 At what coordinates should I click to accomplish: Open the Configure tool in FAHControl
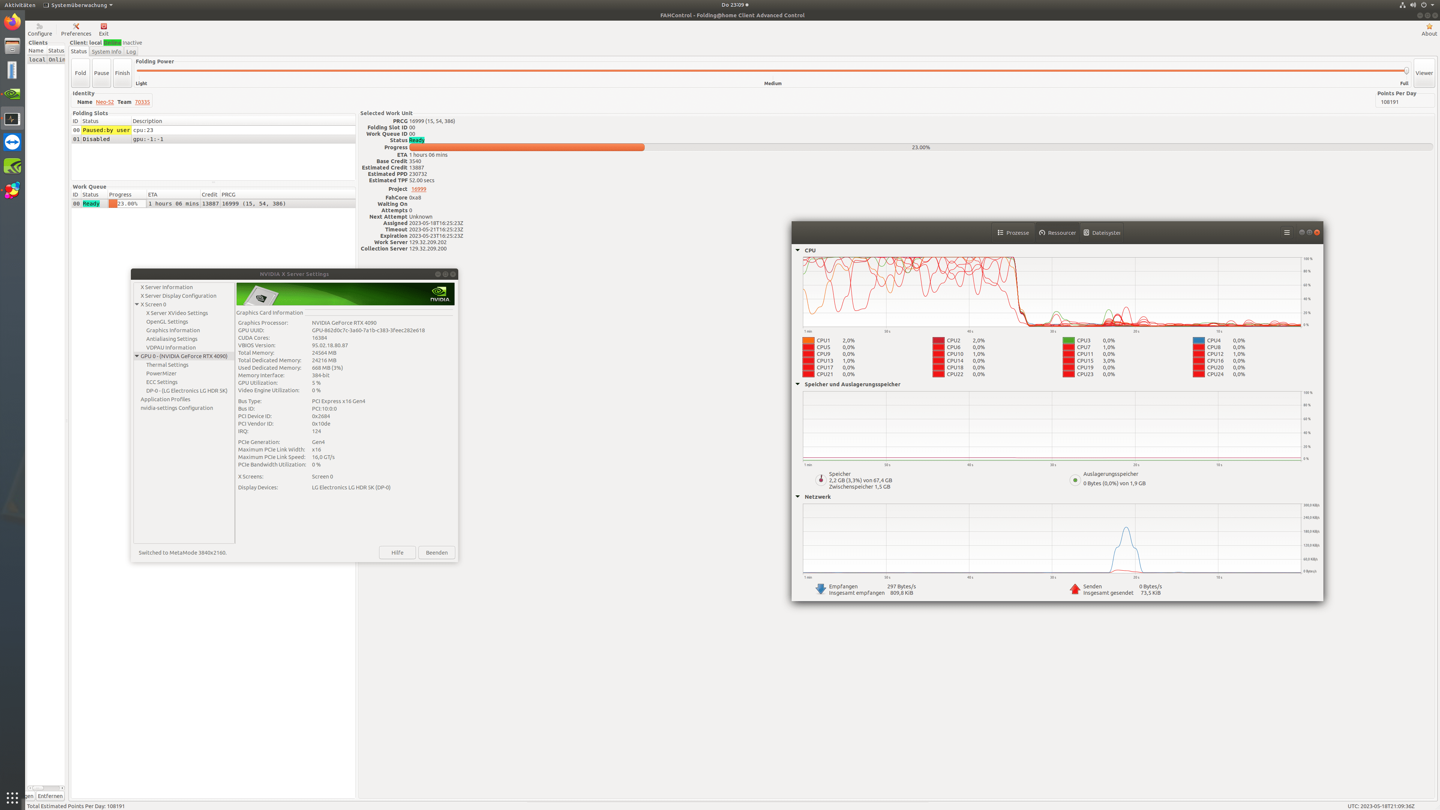(x=40, y=30)
